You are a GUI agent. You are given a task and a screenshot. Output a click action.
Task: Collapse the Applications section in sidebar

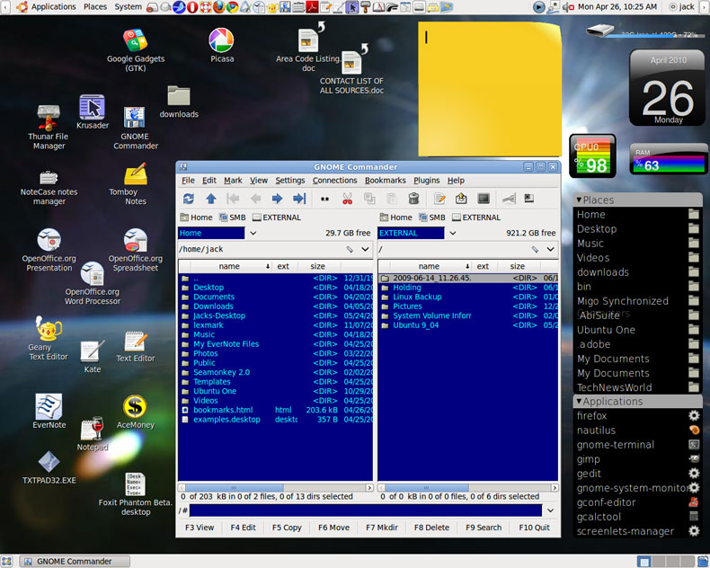pos(579,402)
